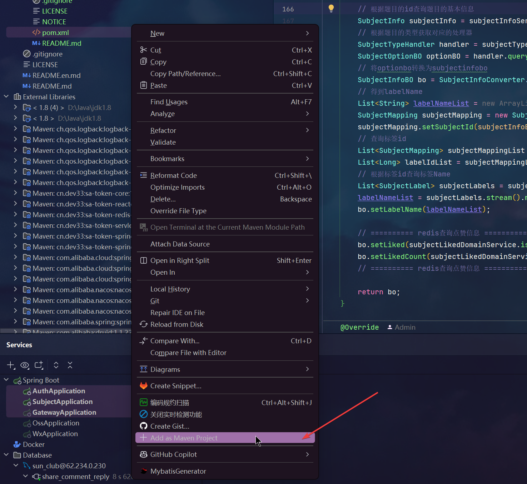Image resolution: width=527 pixels, height=484 pixels.
Task: Choose Find Usages menu entry
Action: pyautogui.click(x=225, y=102)
